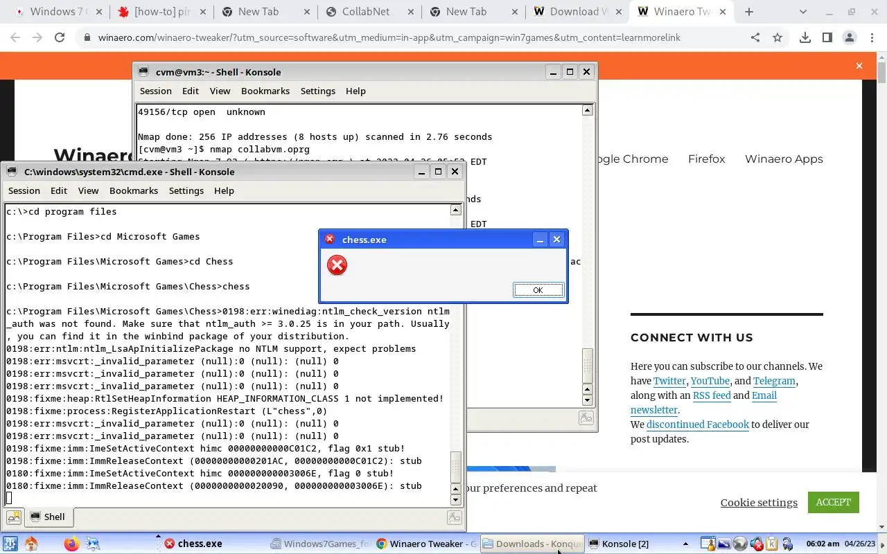
Task: Add a new Chrome tab with plus button
Action: pyautogui.click(x=749, y=12)
